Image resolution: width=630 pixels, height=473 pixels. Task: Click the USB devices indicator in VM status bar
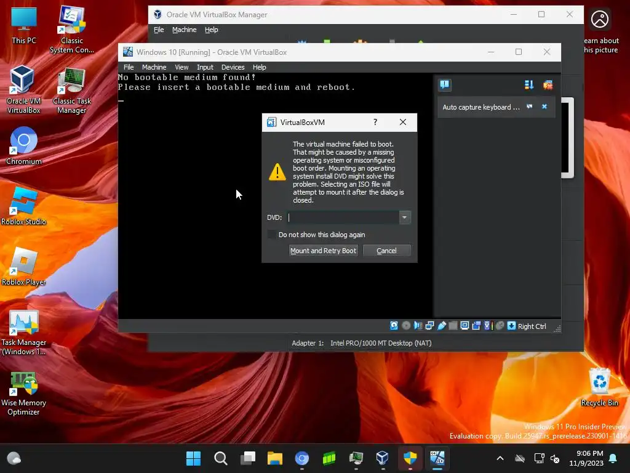[441, 326]
